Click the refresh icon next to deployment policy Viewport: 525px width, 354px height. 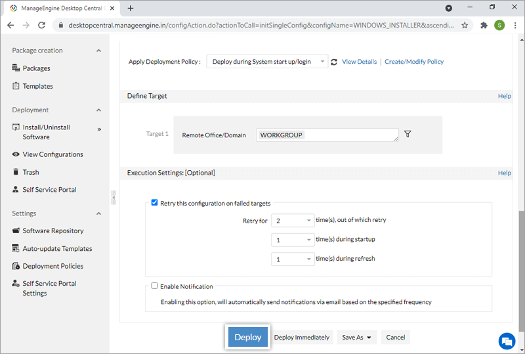tap(334, 62)
